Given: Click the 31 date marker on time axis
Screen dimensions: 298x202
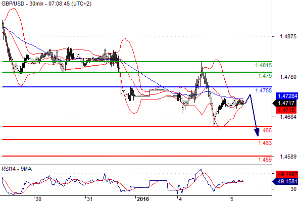Looking at the screenshot, I should point(89,199).
